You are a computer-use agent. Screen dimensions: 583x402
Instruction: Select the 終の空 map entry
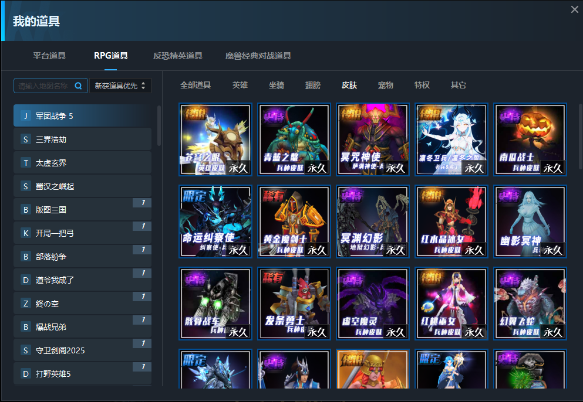click(x=83, y=304)
